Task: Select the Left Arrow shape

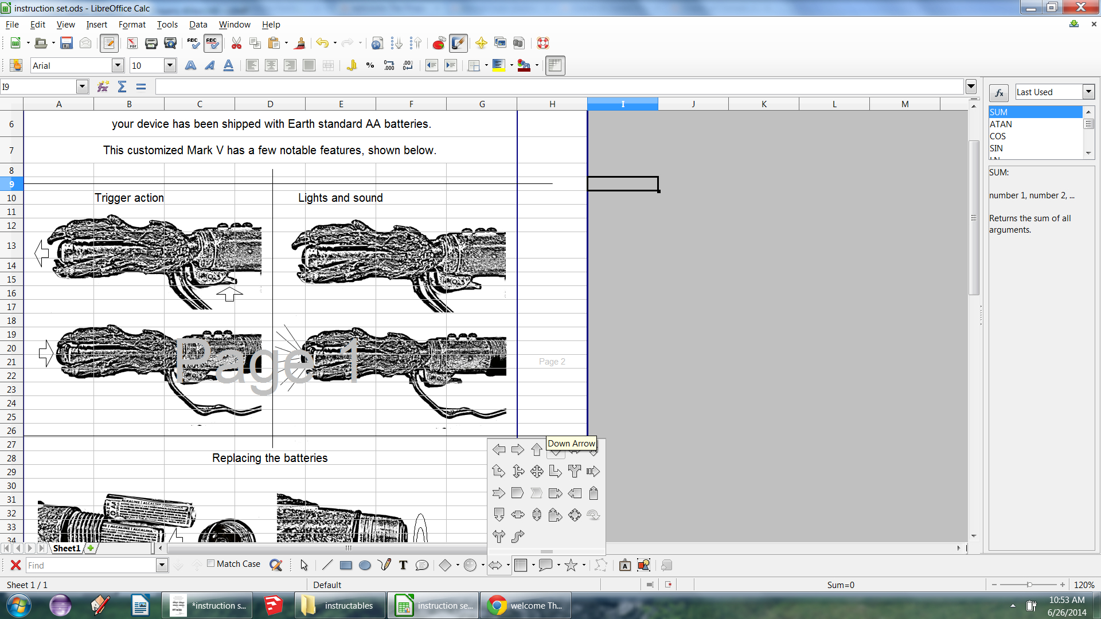Action: click(x=499, y=450)
